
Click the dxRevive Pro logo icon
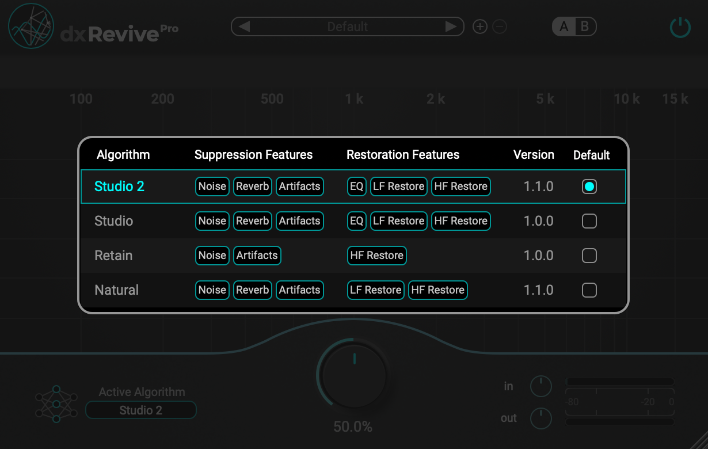(31, 26)
